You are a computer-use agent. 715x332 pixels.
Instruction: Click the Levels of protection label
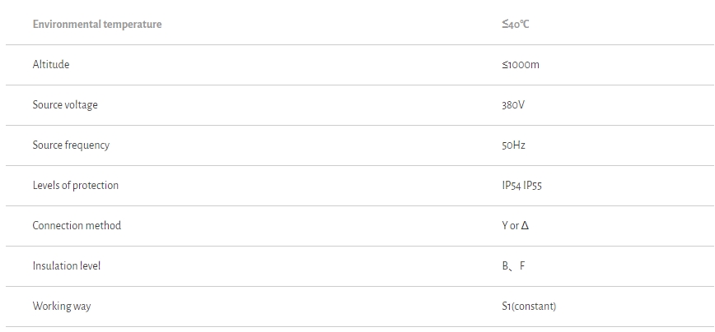coord(76,186)
